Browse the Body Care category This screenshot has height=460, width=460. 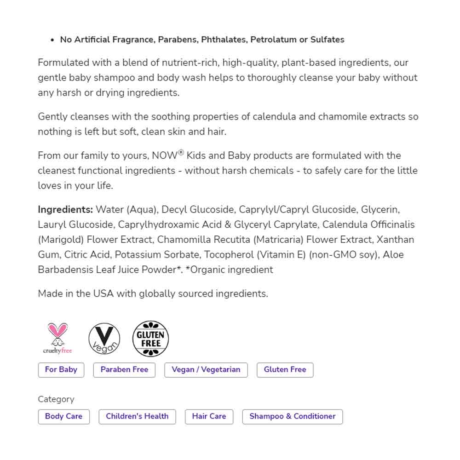(x=63, y=417)
